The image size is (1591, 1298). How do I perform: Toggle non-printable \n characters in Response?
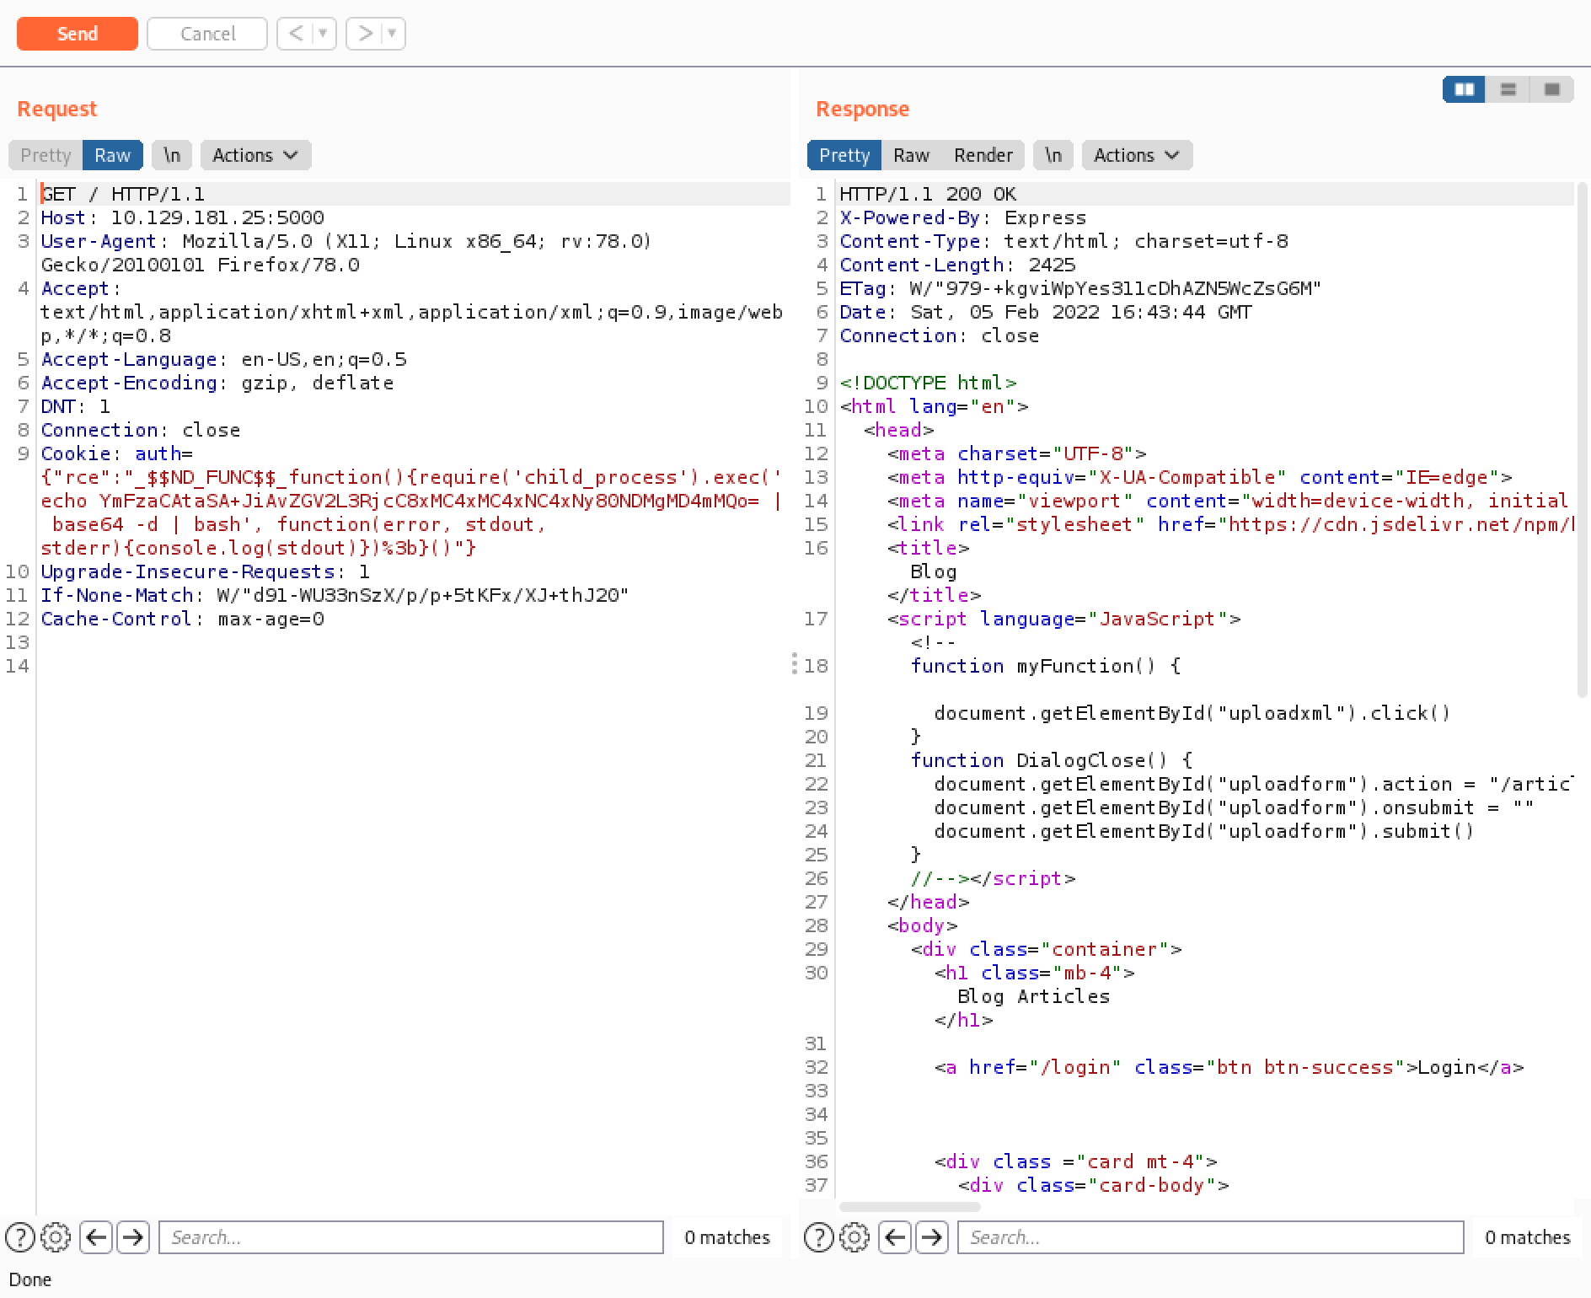coord(1053,155)
